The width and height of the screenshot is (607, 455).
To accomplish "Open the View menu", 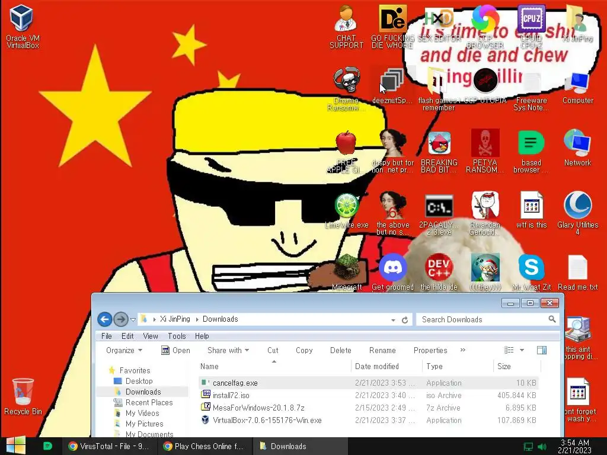I will pos(150,336).
